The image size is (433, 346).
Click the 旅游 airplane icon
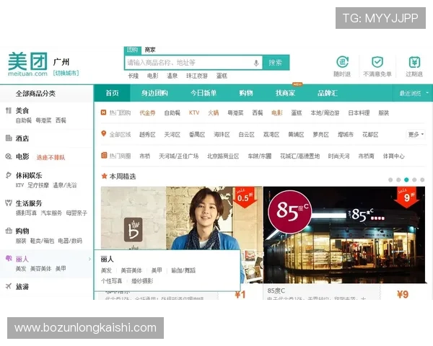pos(9,286)
